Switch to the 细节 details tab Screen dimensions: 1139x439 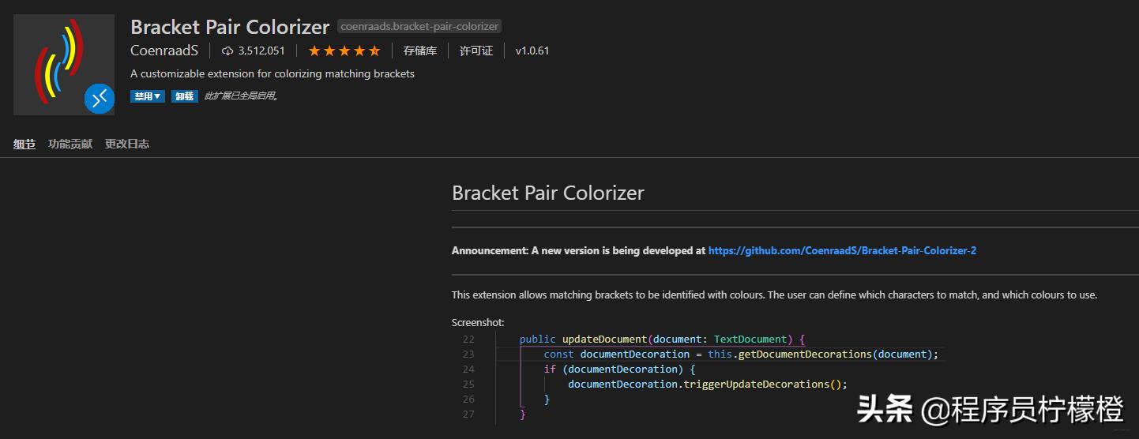24,144
